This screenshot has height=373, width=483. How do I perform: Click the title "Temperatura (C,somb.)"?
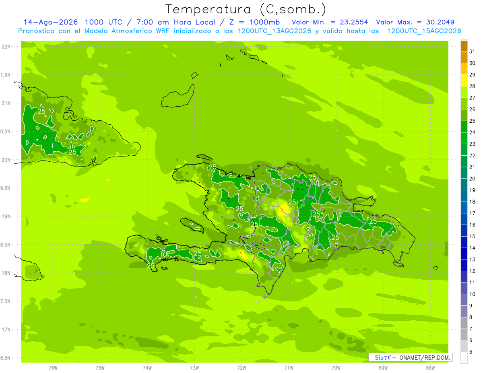click(x=246, y=9)
